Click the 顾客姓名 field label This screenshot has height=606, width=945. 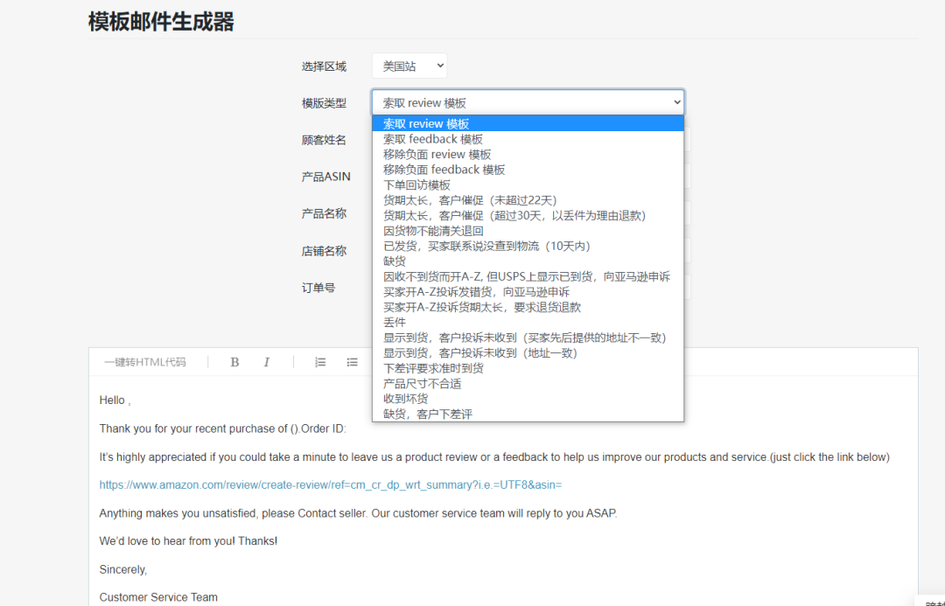coord(324,140)
